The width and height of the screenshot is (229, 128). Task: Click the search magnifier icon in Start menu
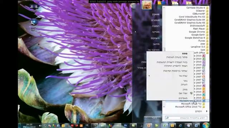click(x=167, y=118)
